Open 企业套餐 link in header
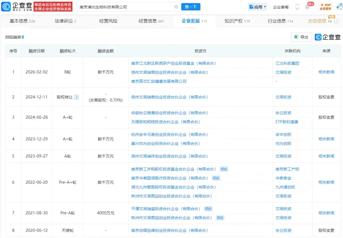Viewport: 343px width, 238px height. click(281, 7)
